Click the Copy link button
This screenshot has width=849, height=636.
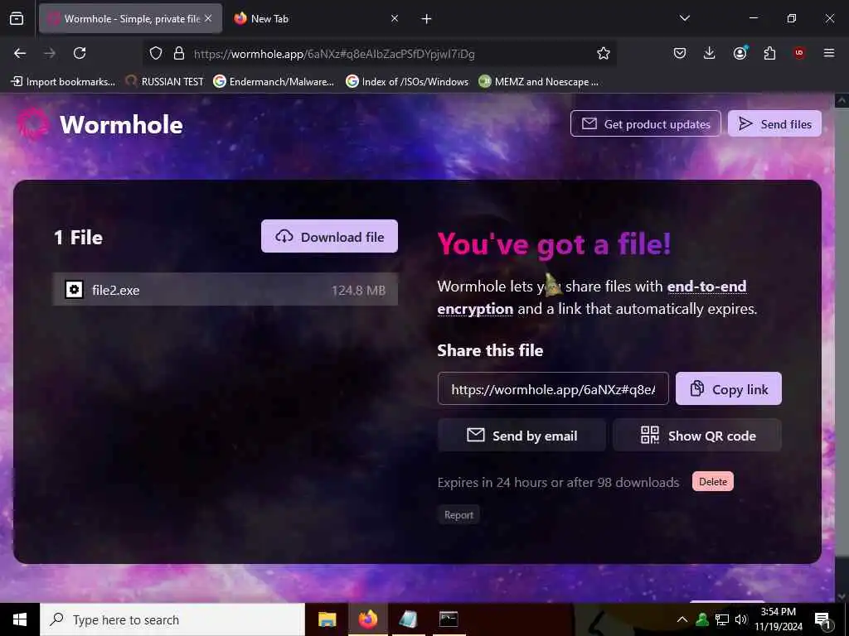coord(728,389)
